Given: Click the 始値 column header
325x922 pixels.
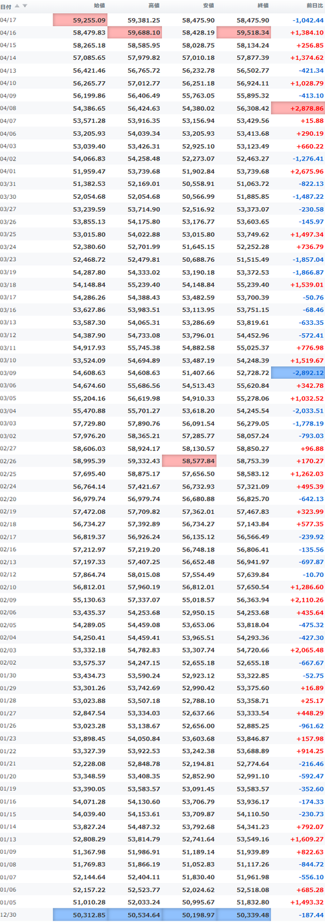Looking at the screenshot, I should (99, 6).
